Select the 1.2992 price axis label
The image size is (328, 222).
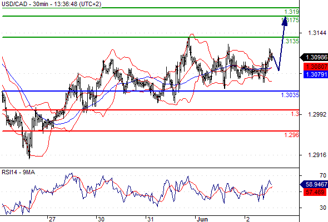tap(317, 114)
